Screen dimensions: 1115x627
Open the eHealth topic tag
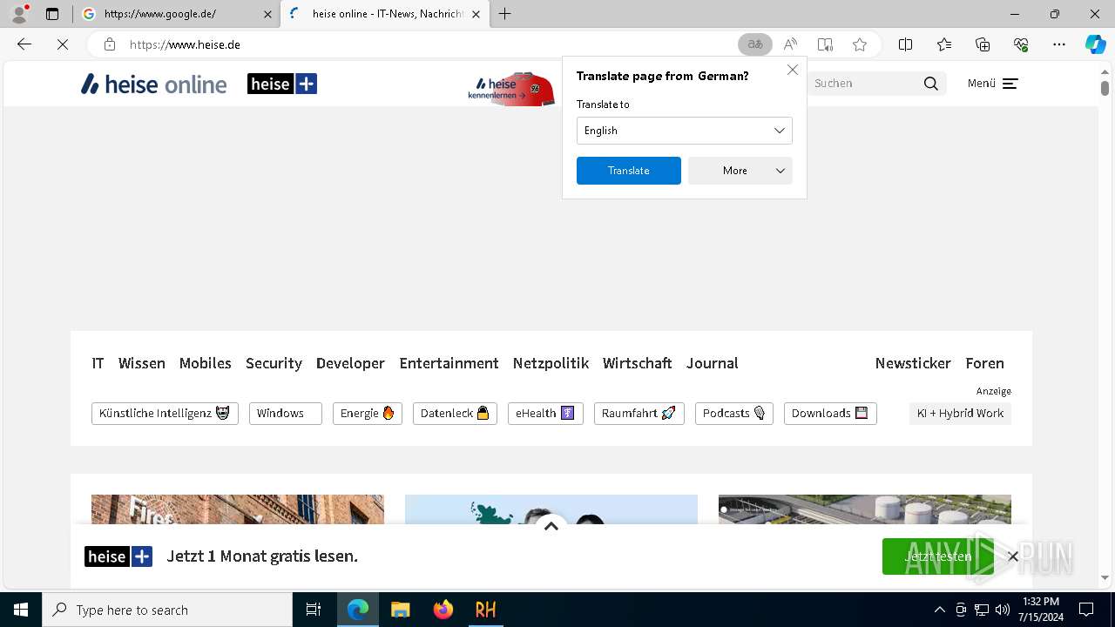(545, 414)
